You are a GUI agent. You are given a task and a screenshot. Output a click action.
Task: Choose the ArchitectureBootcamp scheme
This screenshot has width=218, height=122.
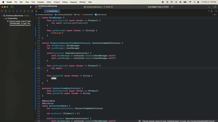(93, 7)
